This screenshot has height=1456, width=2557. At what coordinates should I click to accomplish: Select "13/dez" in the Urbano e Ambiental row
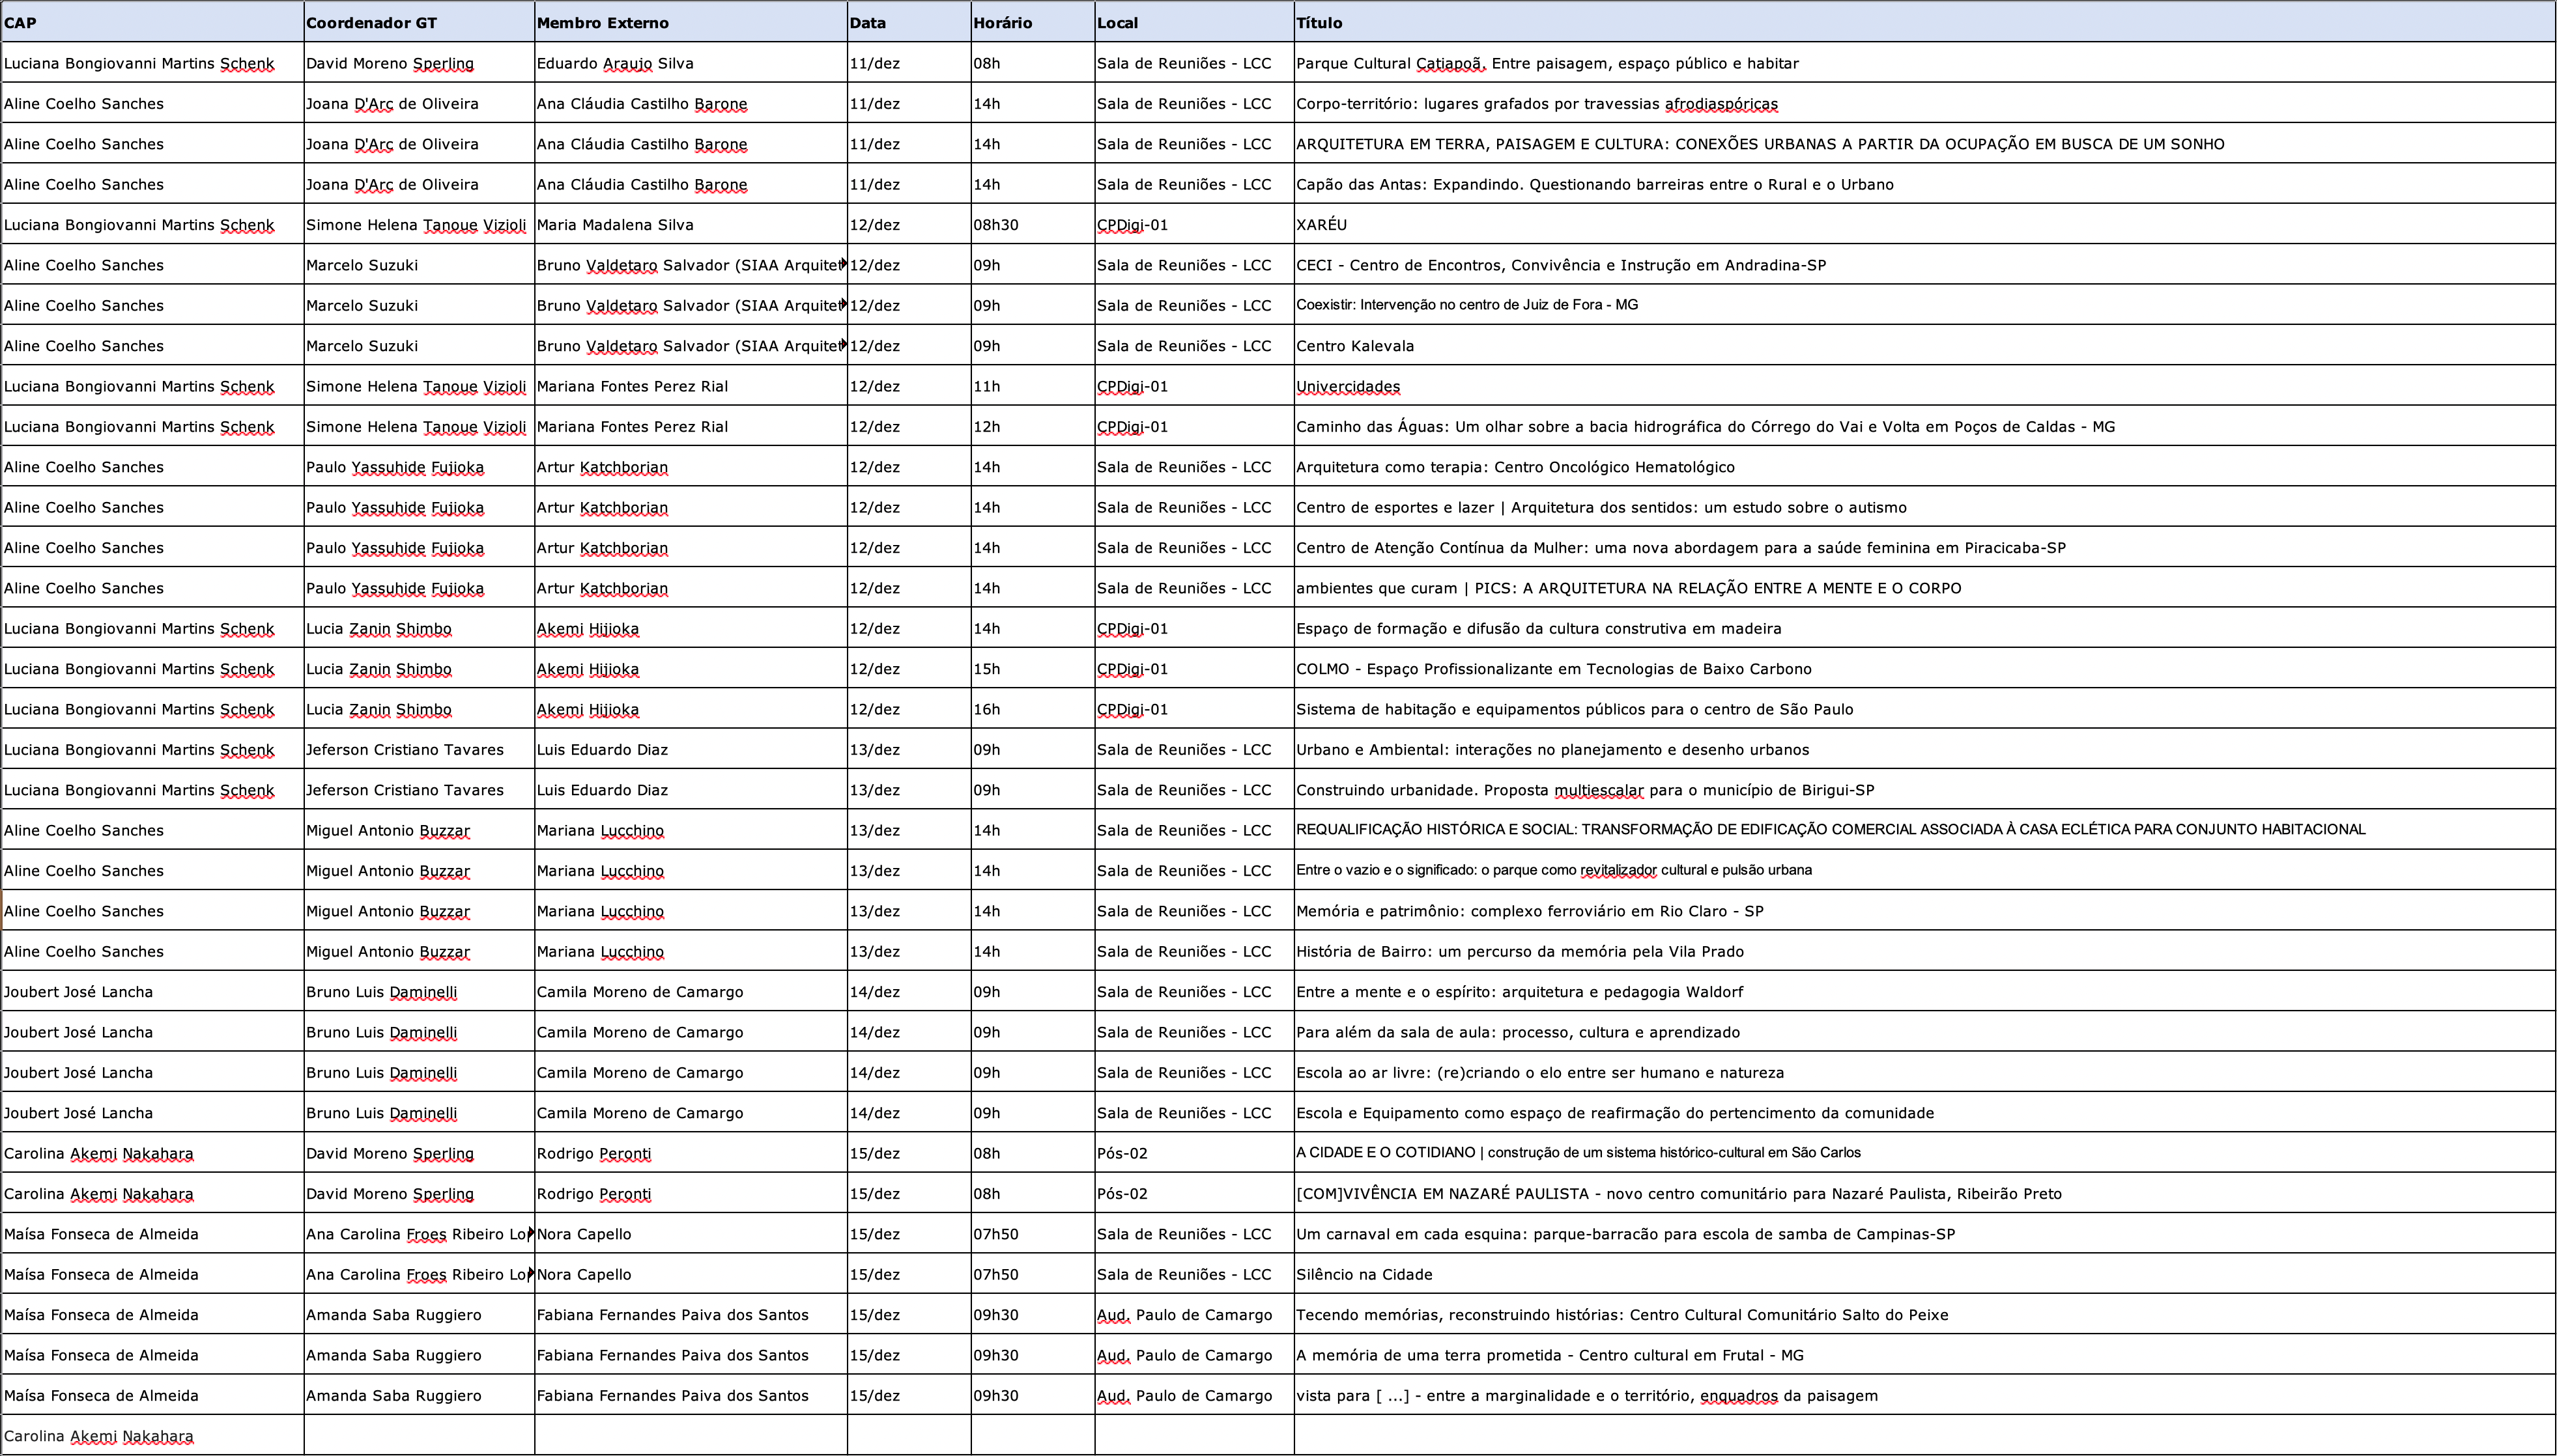909,749
